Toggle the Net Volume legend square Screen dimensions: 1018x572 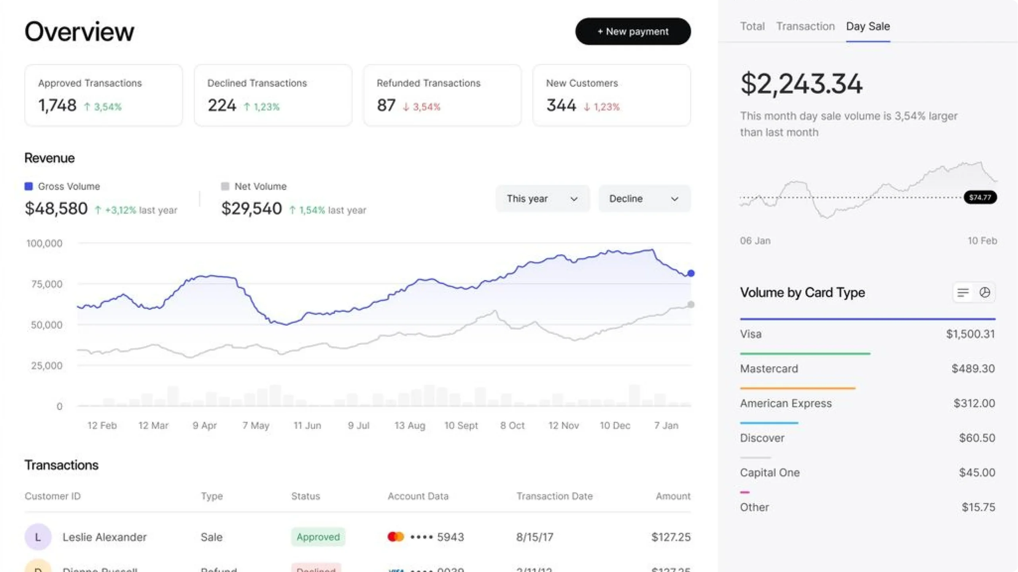click(x=225, y=186)
